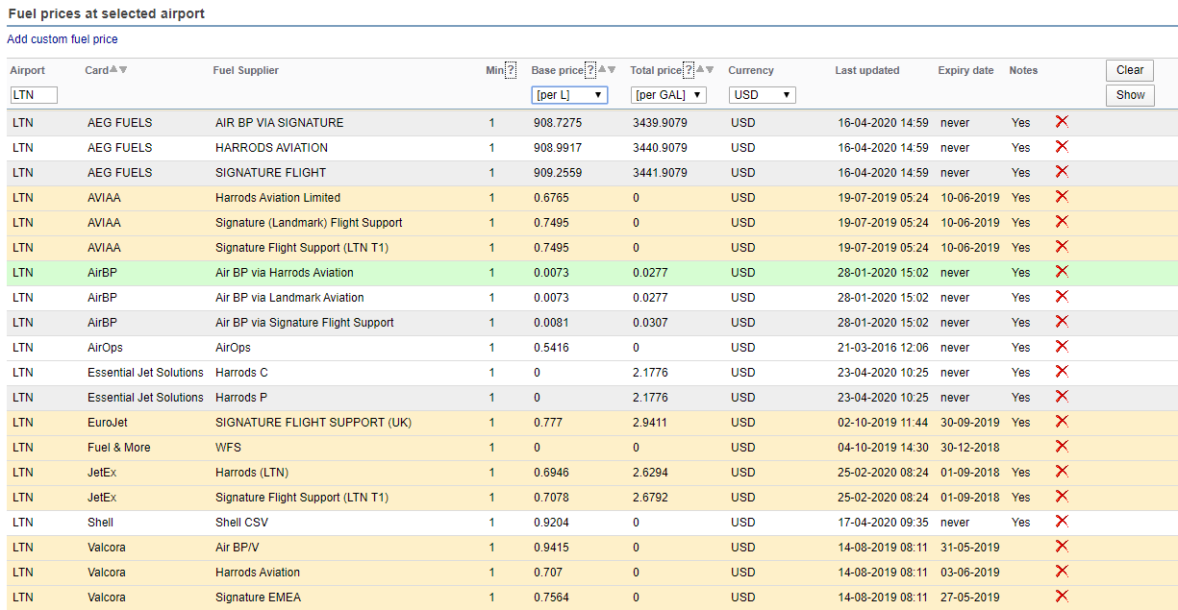The width and height of the screenshot is (1178, 610).
Task: Click the Clear button
Action: click(x=1130, y=70)
